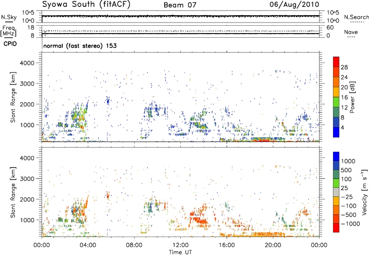The image size is (369, 255).
Task: Click the '60' Nave axis tick
Action: click(x=330, y=28)
